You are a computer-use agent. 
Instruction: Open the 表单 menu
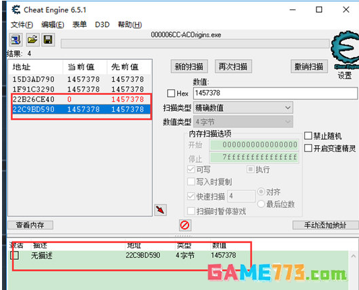click(x=79, y=24)
